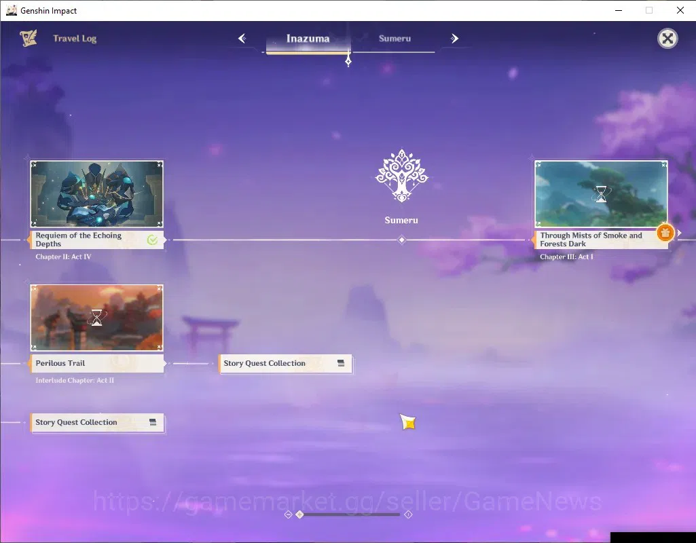The image size is (696, 543).
Task: Minimize the Genshin Impact window
Action: pyautogui.click(x=619, y=10)
